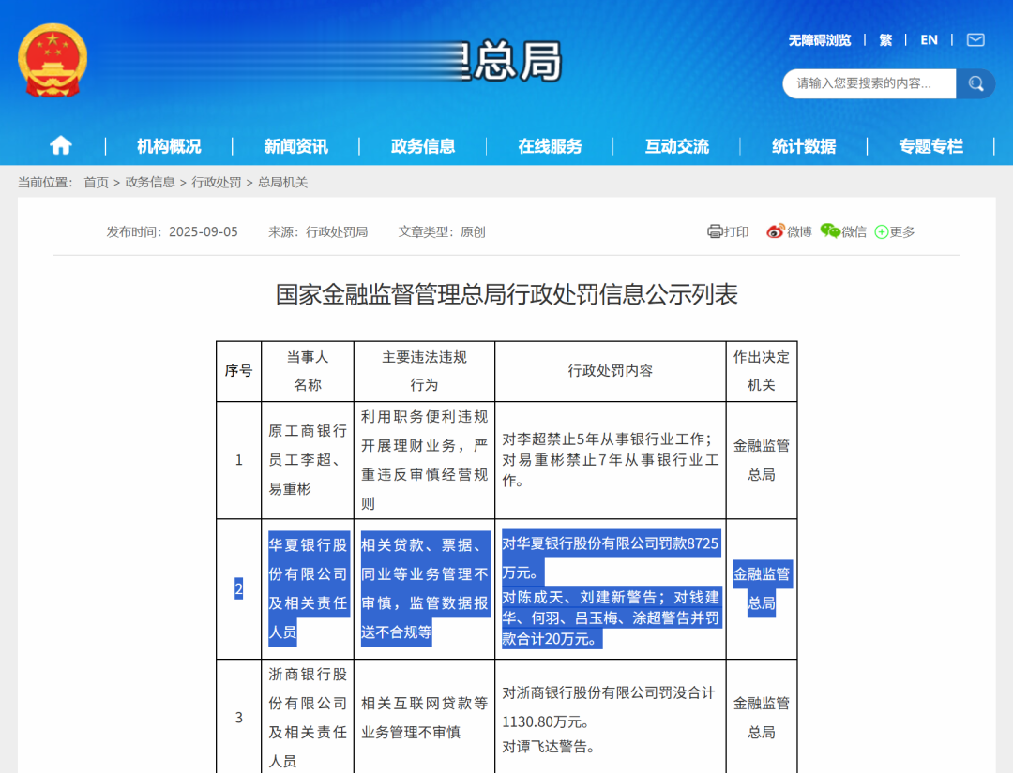1013x773 pixels.
Task: Click the national emblem logo
Action: pyautogui.click(x=53, y=60)
